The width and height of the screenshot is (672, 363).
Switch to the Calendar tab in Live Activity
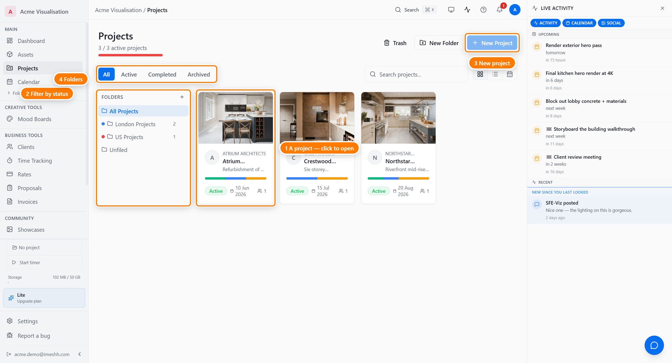click(x=579, y=23)
